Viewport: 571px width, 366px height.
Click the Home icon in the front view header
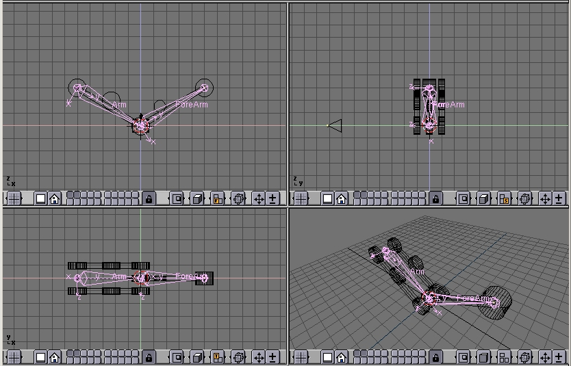(x=54, y=198)
